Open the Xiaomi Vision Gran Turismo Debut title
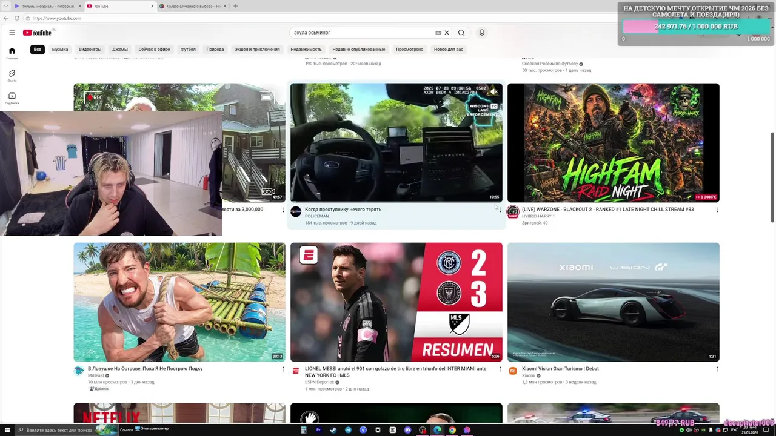 [560, 369]
